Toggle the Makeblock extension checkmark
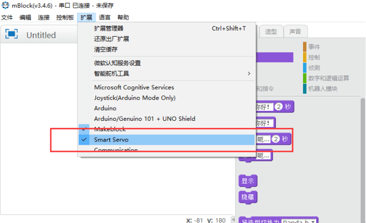Viewport: 366px width, 223px height. coord(84,129)
